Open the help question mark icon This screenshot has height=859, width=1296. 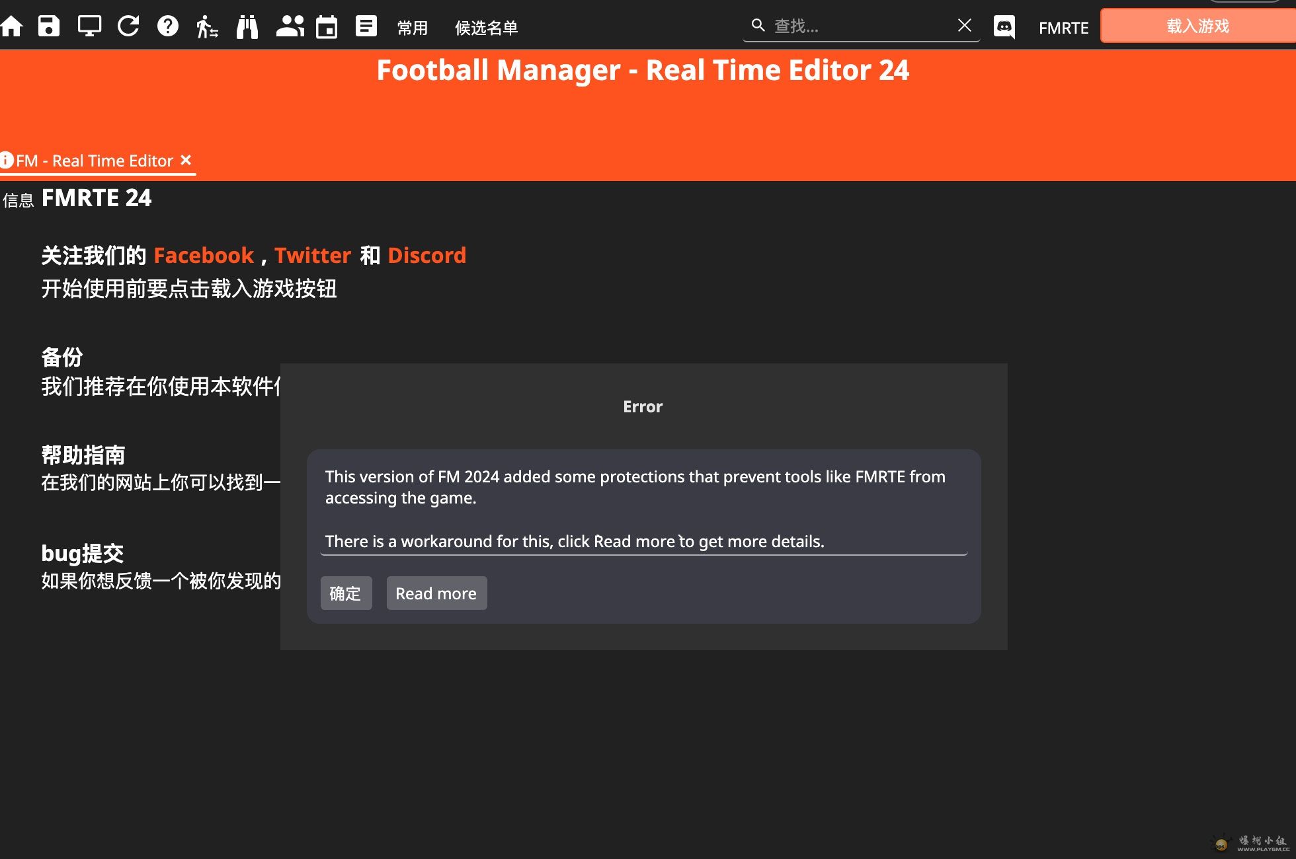point(168,26)
